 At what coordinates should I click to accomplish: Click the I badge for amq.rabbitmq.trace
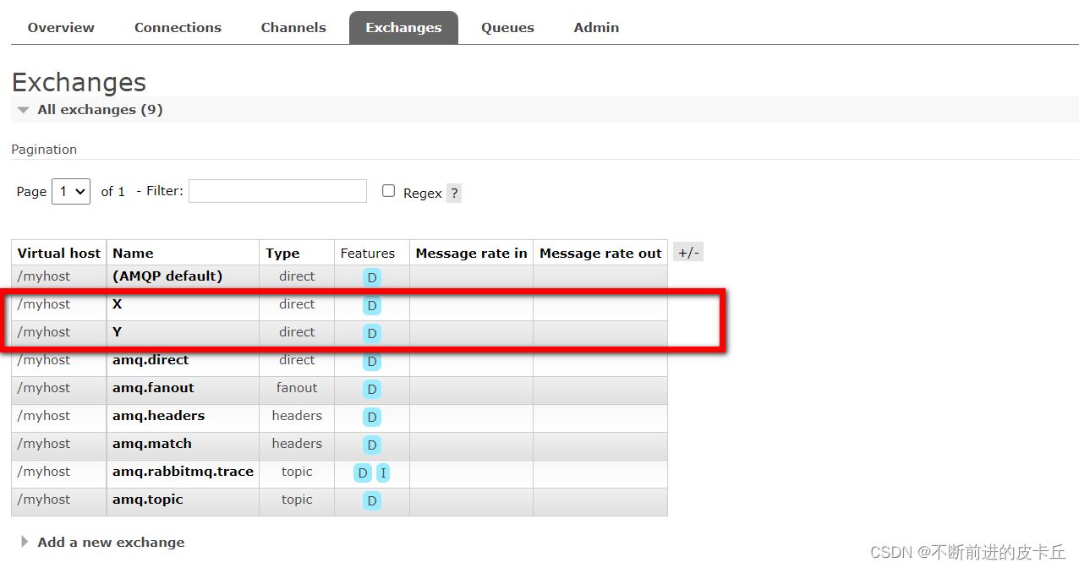point(383,473)
